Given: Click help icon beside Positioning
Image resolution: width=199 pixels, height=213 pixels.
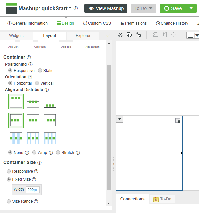Looking at the screenshot, I should (x=30, y=64).
